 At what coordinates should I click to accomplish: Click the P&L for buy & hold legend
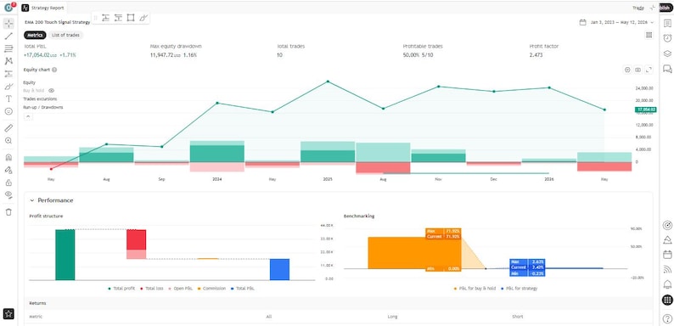[475, 289]
